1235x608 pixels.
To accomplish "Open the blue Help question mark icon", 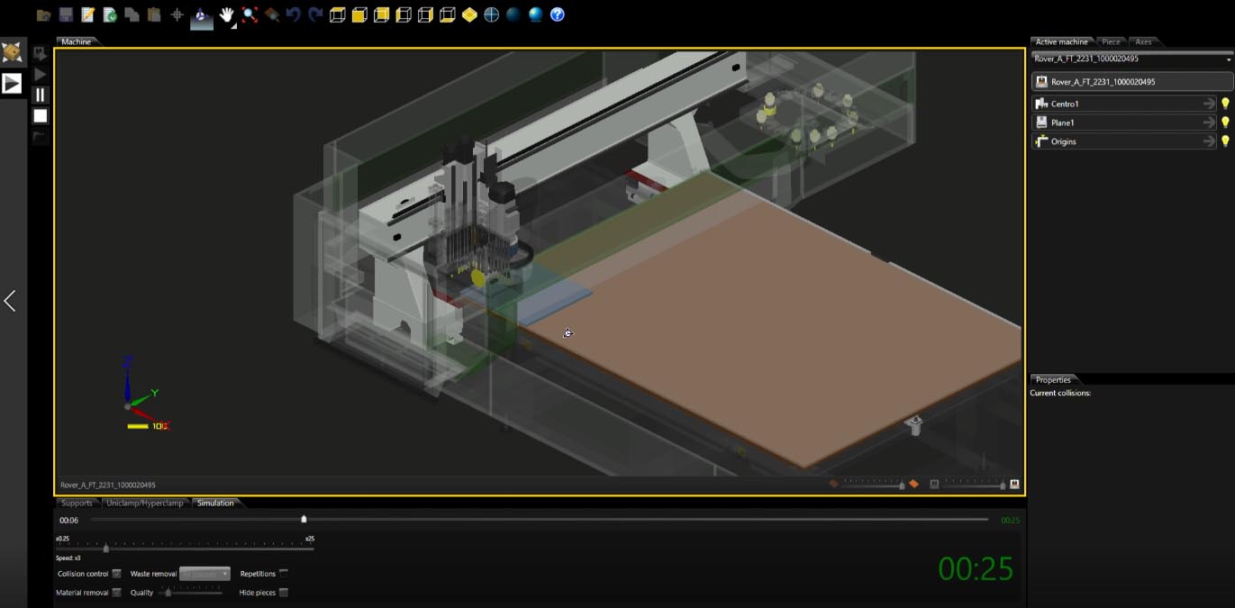I will coord(558,14).
